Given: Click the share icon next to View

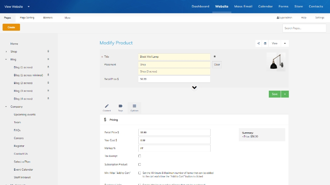Looking at the screenshot, I should (258, 43).
